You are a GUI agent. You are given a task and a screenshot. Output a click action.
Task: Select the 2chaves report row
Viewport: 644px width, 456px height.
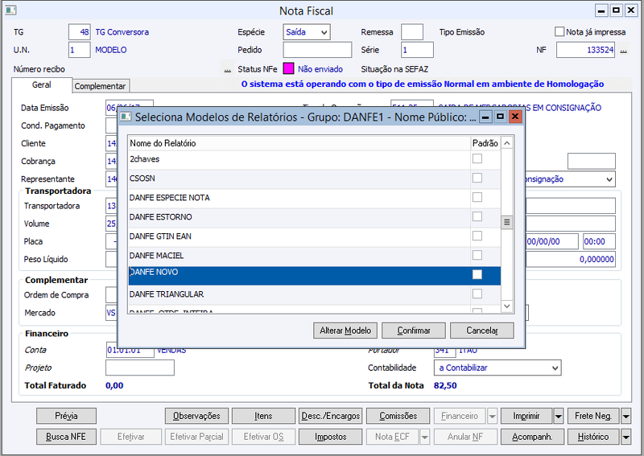point(314,159)
